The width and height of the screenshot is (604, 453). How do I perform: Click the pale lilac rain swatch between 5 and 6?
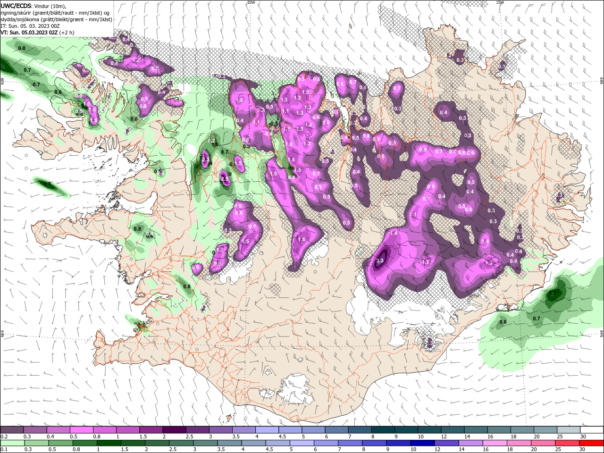click(302, 443)
